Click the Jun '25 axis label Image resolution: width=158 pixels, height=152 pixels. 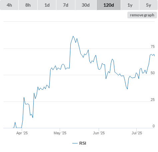coord(99,133)
